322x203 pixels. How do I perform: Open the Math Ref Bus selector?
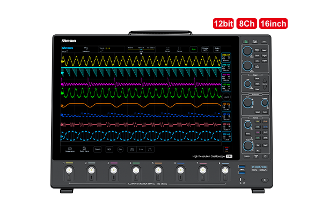(226, 149)
